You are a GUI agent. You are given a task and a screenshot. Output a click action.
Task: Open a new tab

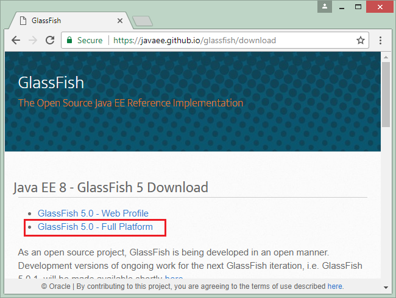tap(143, 21)
